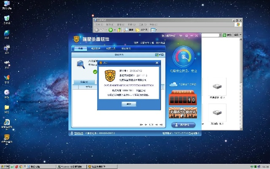
Task: Close the Rising About dialog with X
Action: 157,63
